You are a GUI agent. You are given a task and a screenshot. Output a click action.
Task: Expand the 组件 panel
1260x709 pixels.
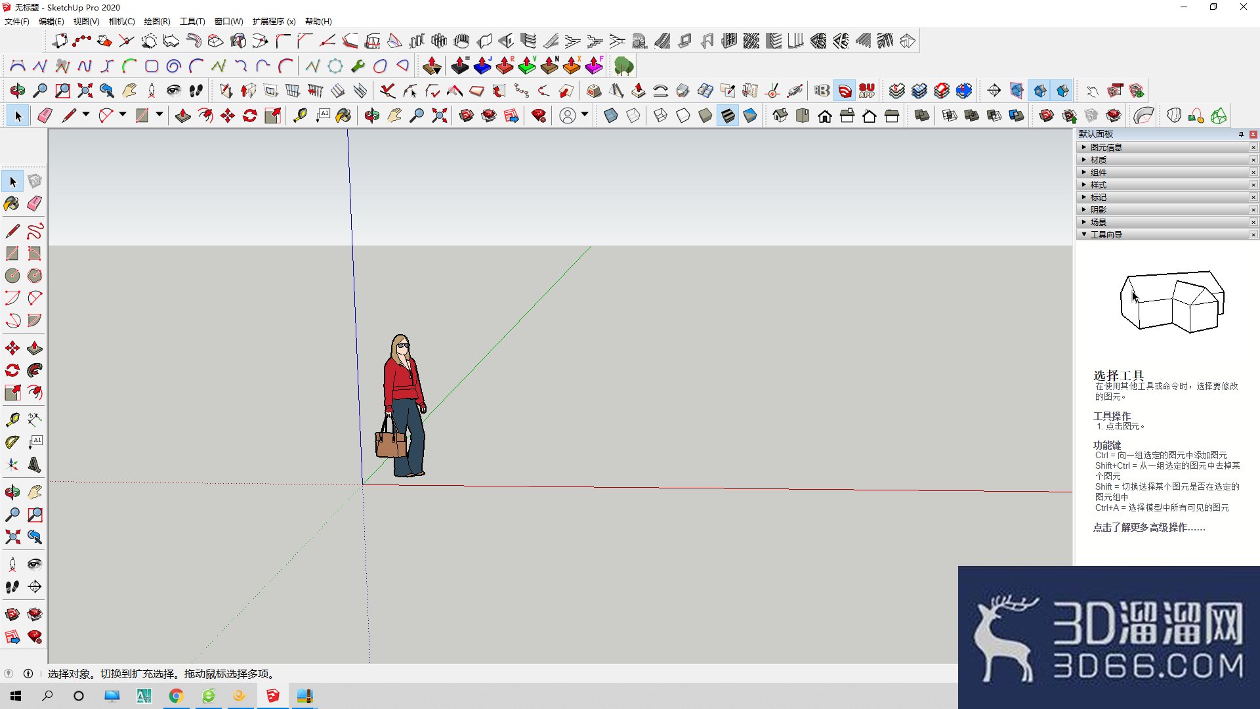point(1163,172)
